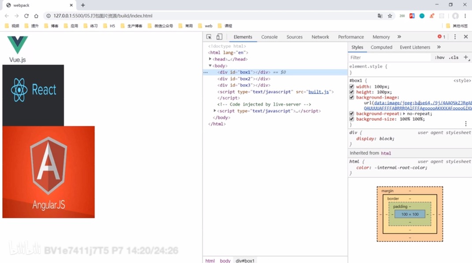Open the Network tab
The height and width of the screenshot is (263, 472).
[320, 37]
